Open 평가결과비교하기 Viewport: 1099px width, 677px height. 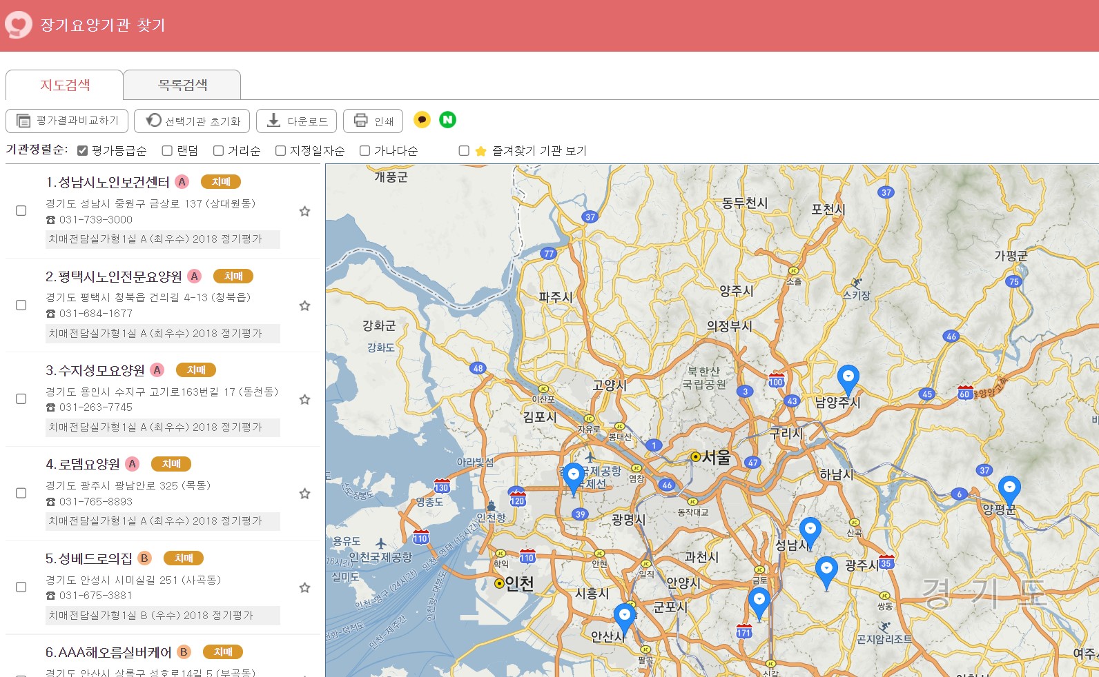coord(67,121)
